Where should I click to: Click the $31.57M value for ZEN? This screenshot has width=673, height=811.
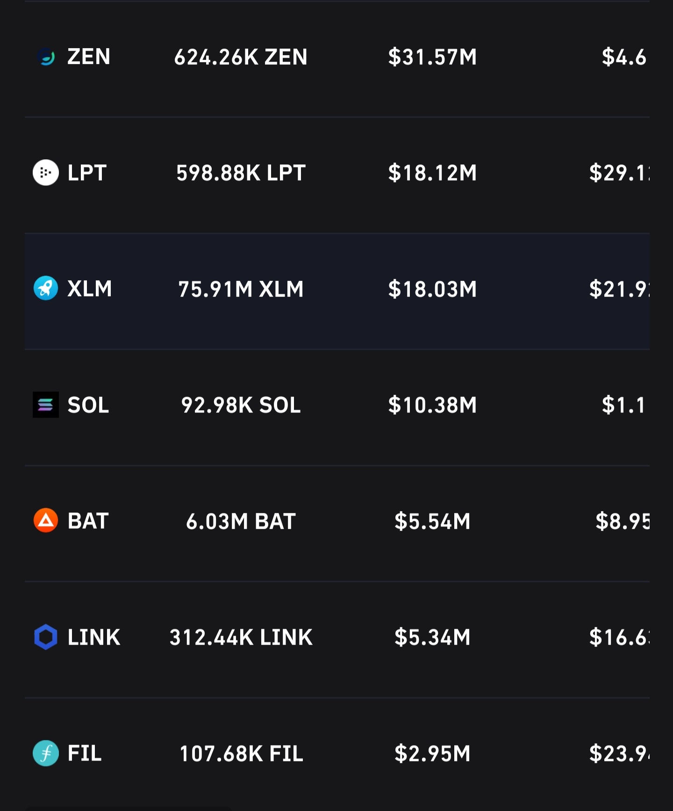[x=432, y=57]
